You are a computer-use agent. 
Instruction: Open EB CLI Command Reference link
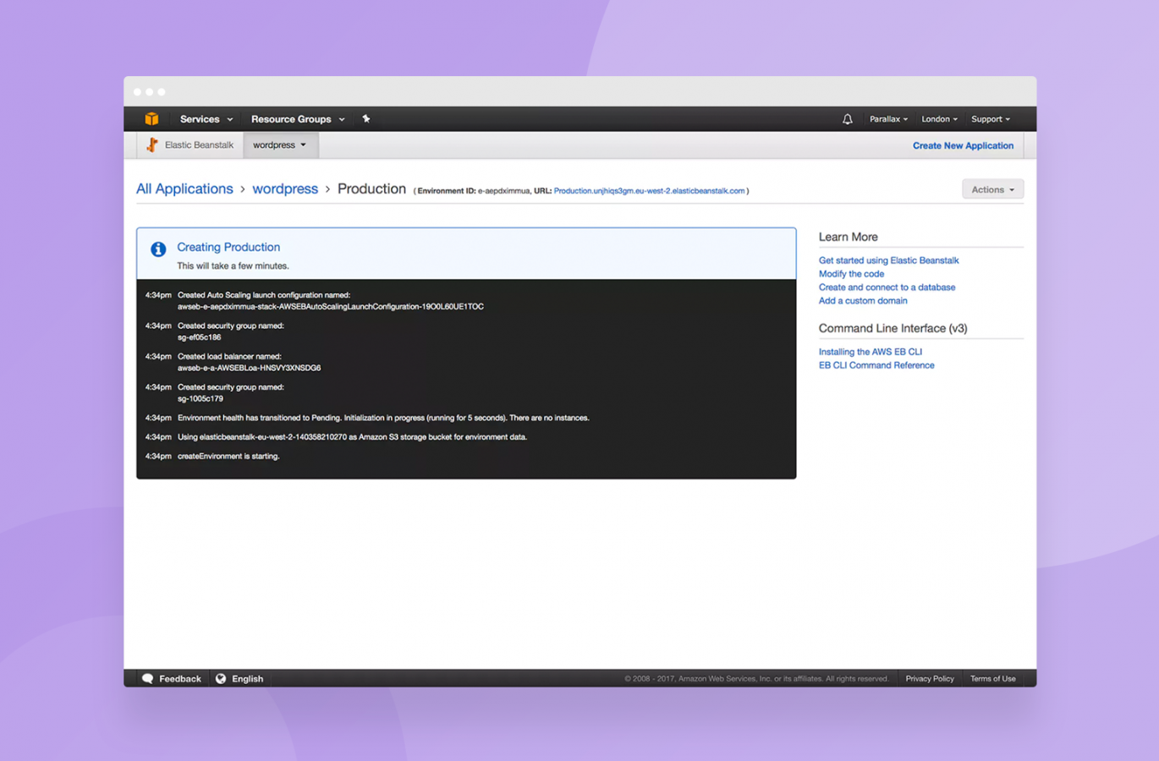[876, 365]
